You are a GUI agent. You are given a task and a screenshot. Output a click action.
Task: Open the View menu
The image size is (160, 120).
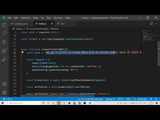(x=35, y=18)
